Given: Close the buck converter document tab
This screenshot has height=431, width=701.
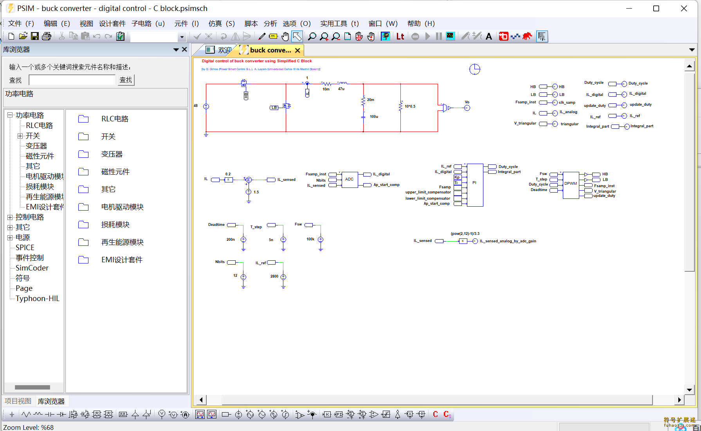Looking at the screenshot, I should (297, 50).
